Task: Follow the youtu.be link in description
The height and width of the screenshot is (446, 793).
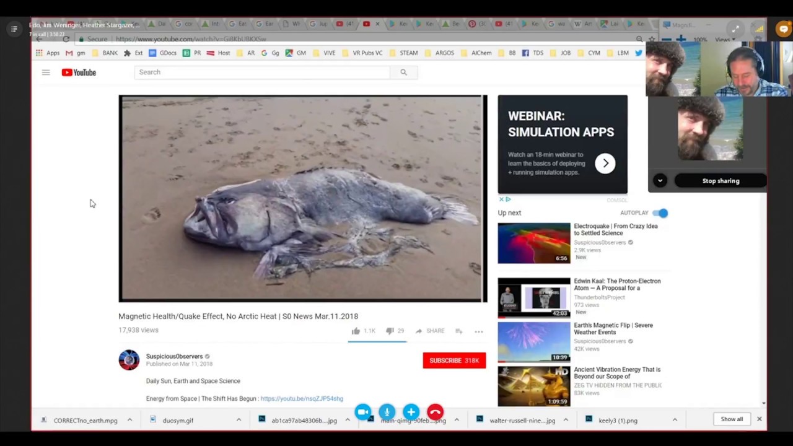Action: [302, 398]
